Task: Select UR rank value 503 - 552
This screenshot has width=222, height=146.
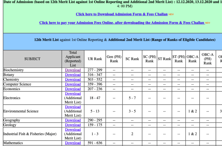Action: [95, 80]
